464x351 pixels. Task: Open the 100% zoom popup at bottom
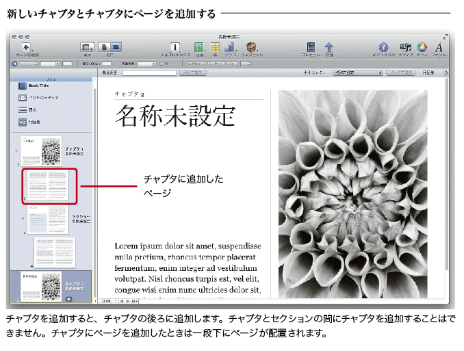pyautogui.click(x=108, y=301)
